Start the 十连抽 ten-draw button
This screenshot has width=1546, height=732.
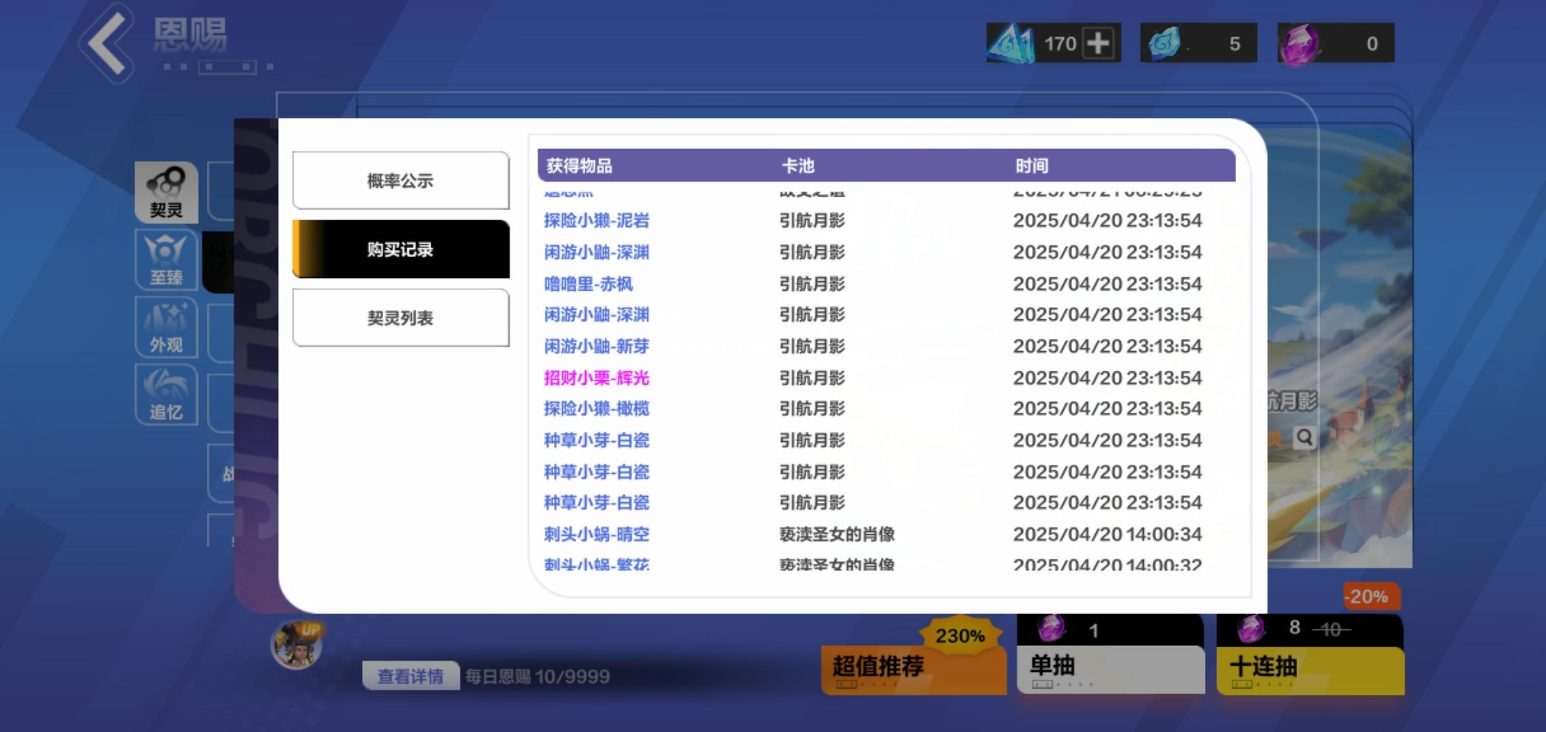tap(1310, 655)
